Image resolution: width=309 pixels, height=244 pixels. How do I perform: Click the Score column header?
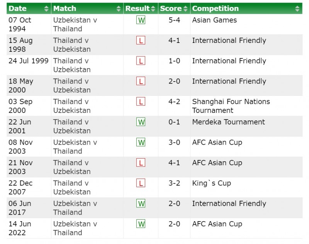(171, 9)
